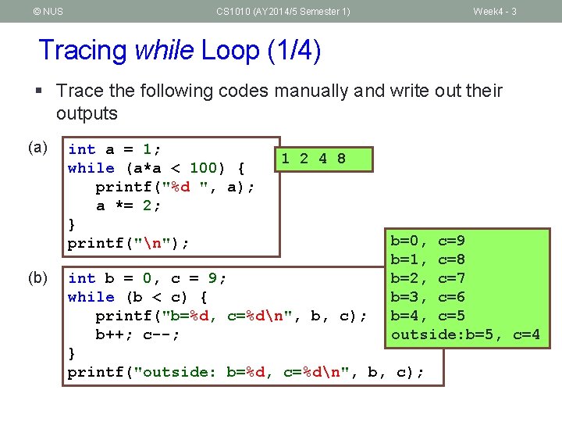Image resolution: width=562 pixels, height=422 pixels.
Task: Click the 'Tracing while Loop (1/4)' title
Action: (180, 50)
